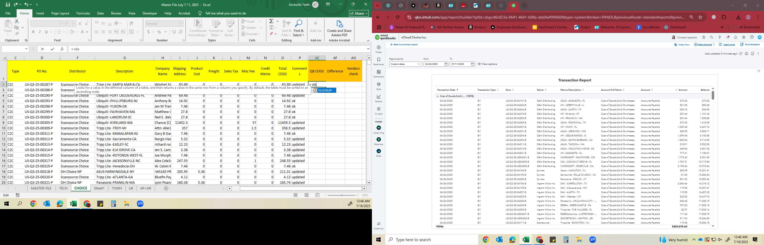Expand the Excel formula bar
This screenshot has height=245, width=764.
[x=368, y=49]
